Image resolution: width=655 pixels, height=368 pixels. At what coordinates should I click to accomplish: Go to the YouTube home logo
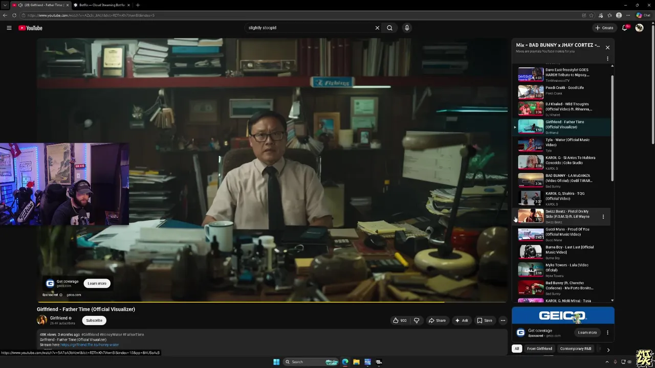(30, 28)
